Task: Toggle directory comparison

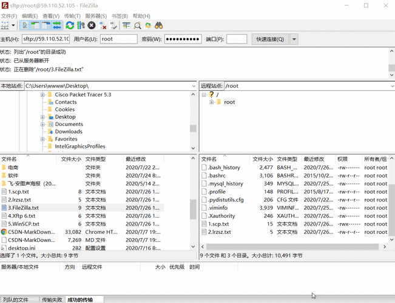Action: point(137,25)
